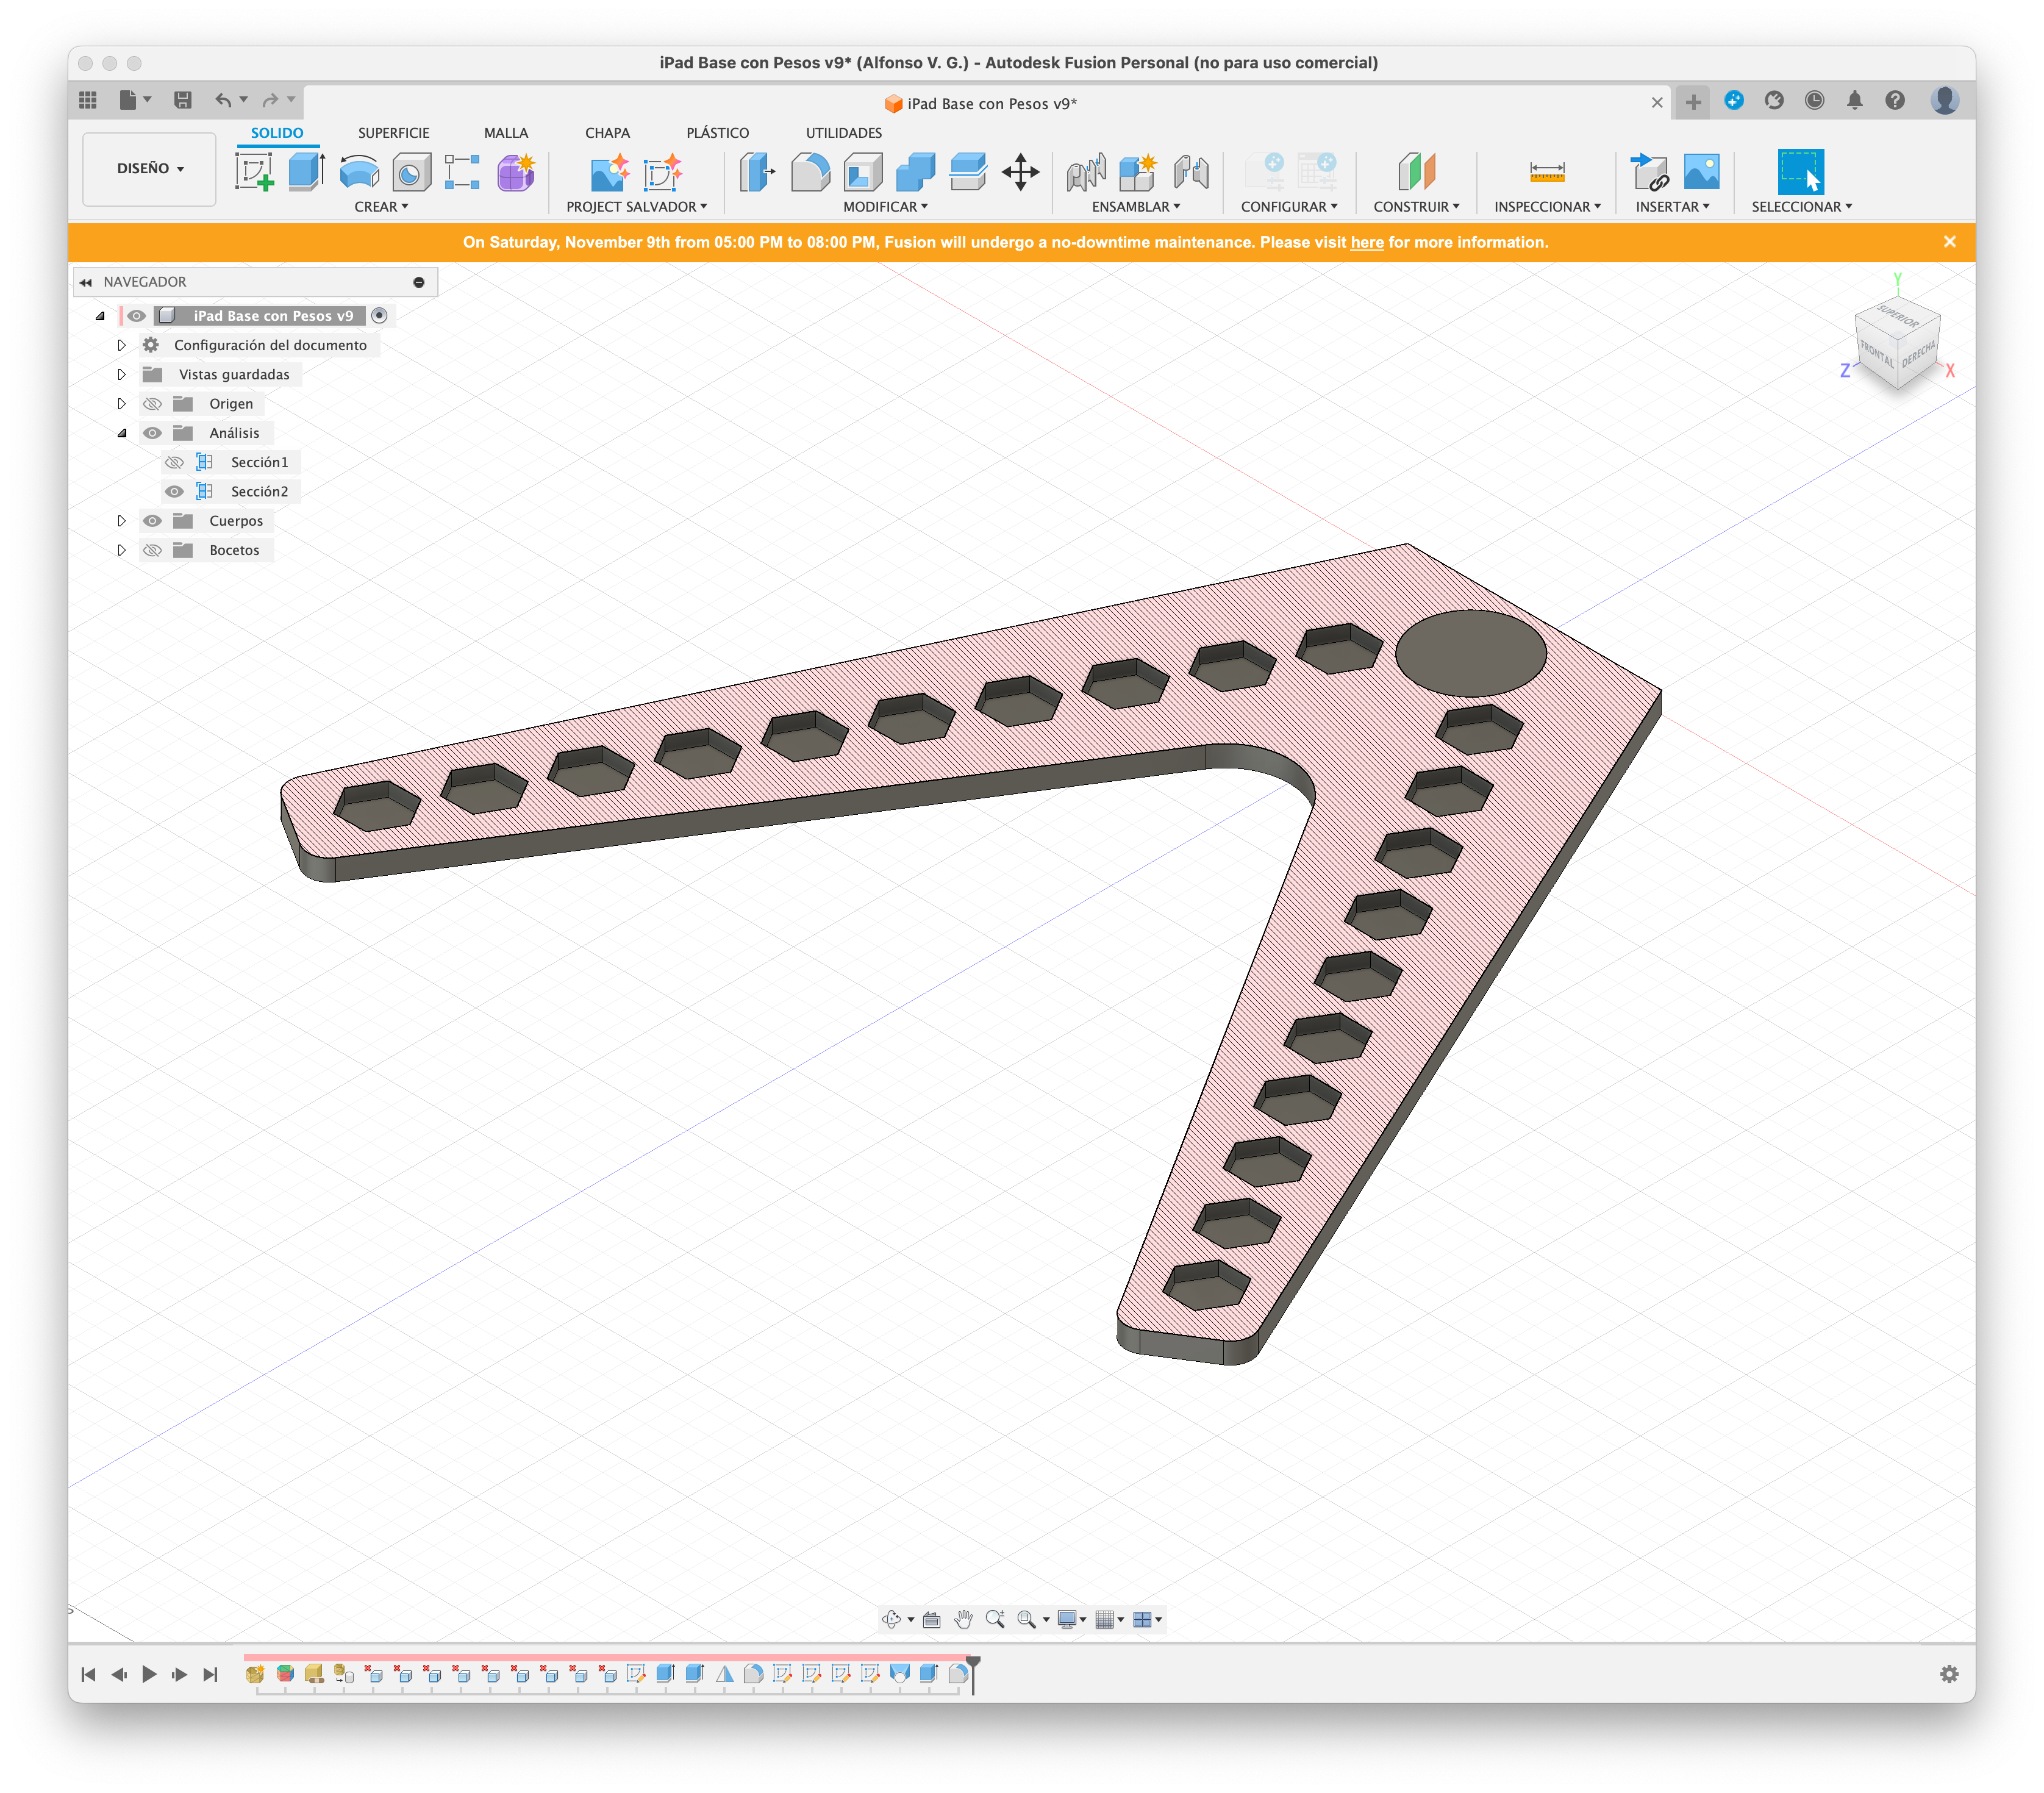Click the SUPERIOR face of ViewCube
This screenshot has height=1793, width=2044.
pyautogui.click(x=1898, y=318)
